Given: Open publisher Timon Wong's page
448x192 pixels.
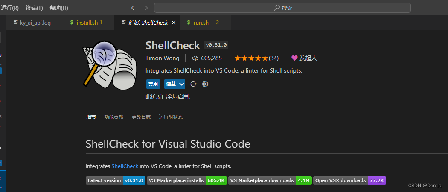Looking at the screenshot, I should pos(162,58).
